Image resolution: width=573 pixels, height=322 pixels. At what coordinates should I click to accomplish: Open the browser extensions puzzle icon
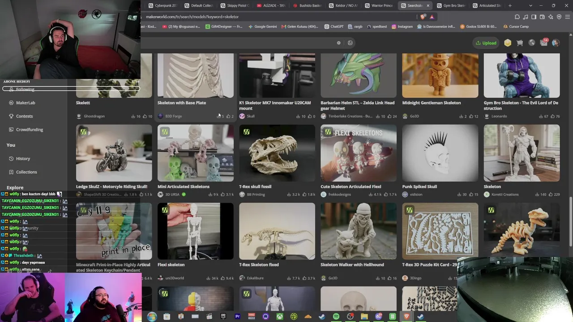[517, 17]
